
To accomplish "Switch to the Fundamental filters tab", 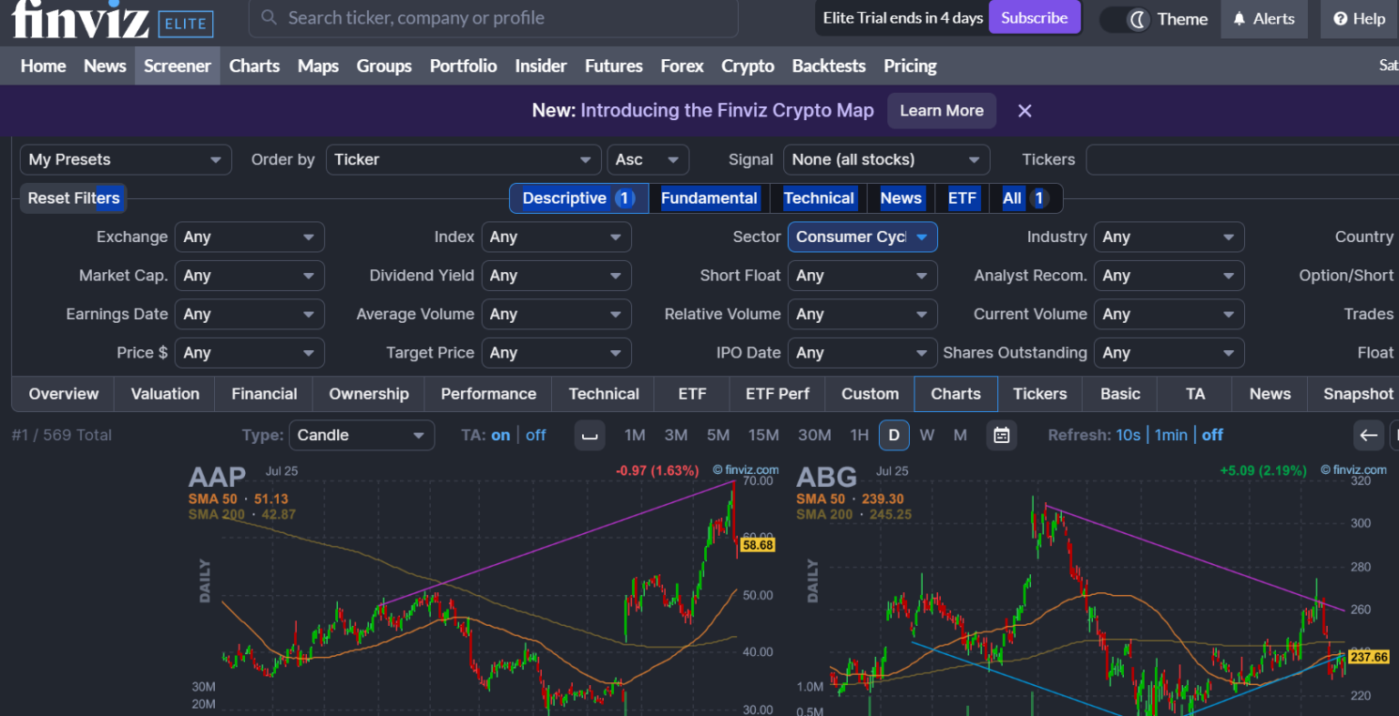I will point(709,197).
